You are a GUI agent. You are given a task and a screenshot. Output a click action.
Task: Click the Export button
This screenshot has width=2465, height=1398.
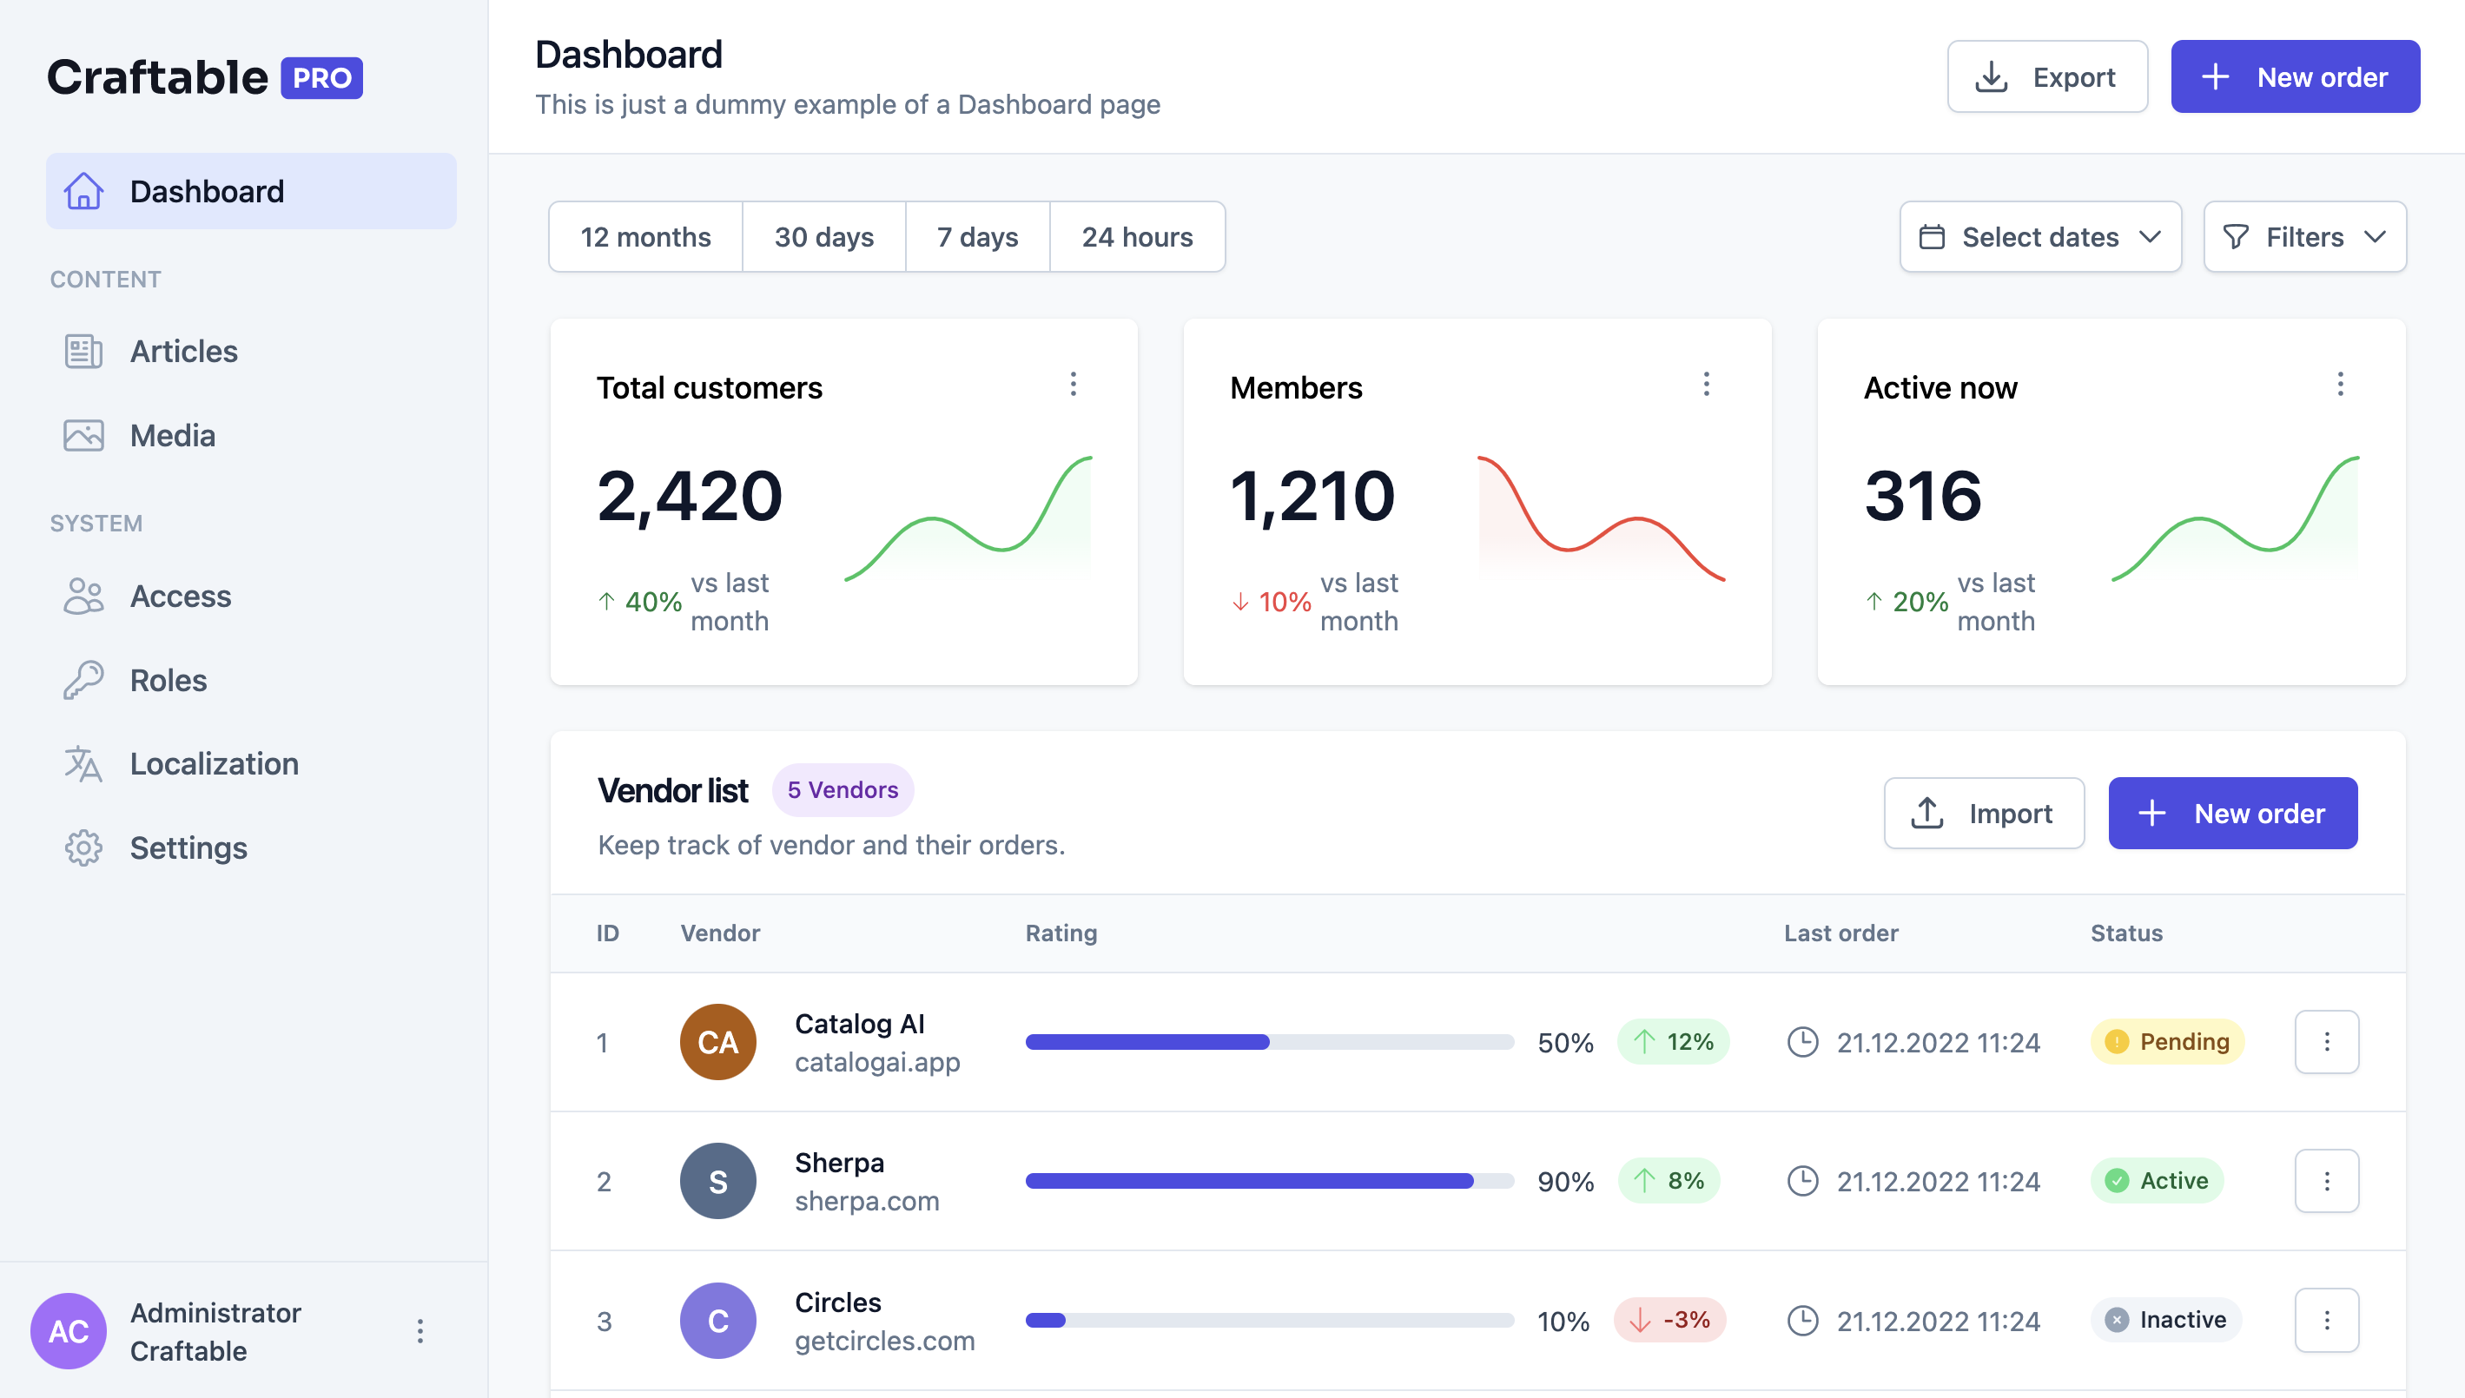[2046, 76]
